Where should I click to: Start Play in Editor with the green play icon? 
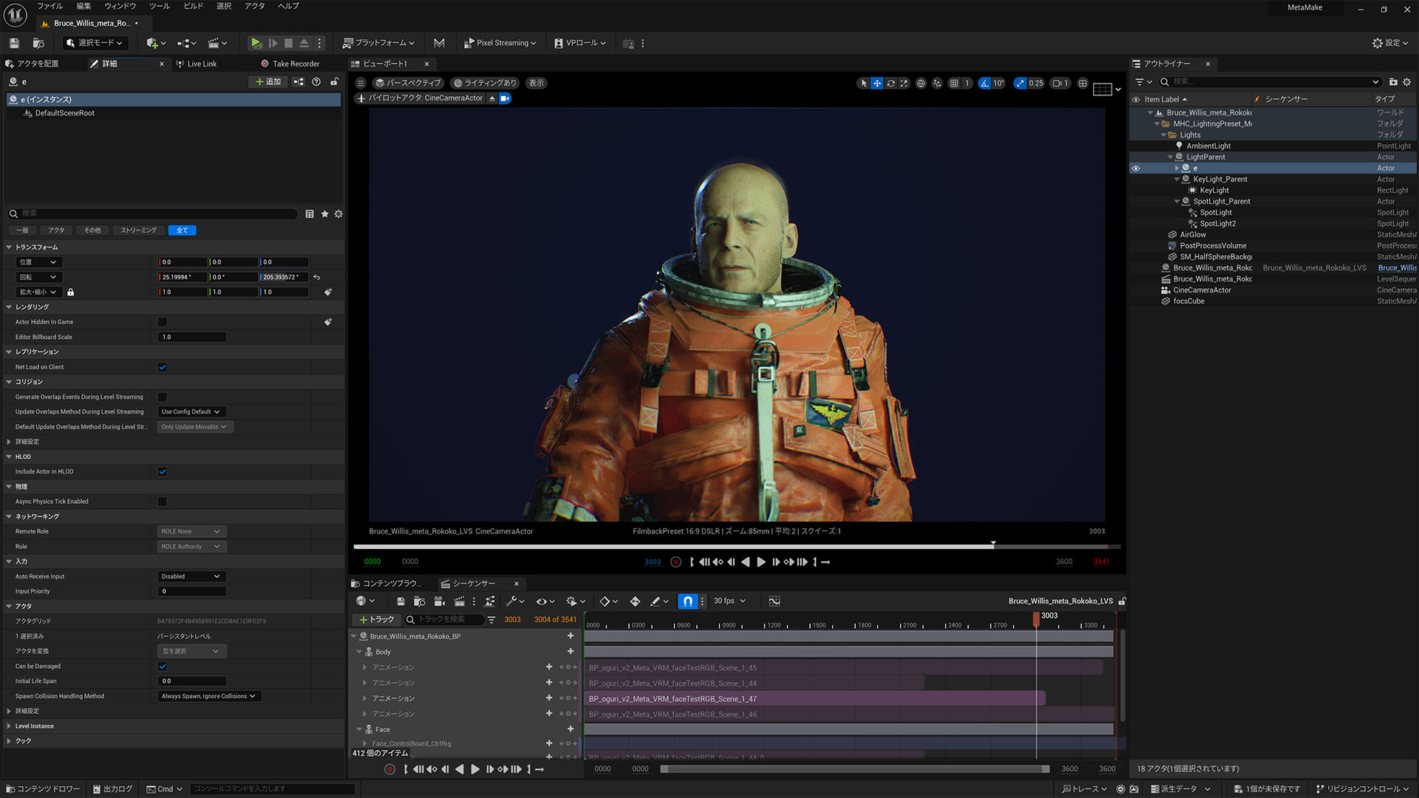[x=256, y=43]
